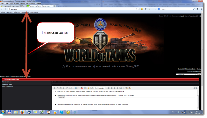Open the font size dropdown in the editor
The width and height of the screenshot is (207, 118).
[96, 88]
